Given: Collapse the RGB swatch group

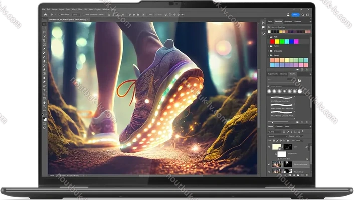Looking at the screenshot, I should (x=269, y=37).
